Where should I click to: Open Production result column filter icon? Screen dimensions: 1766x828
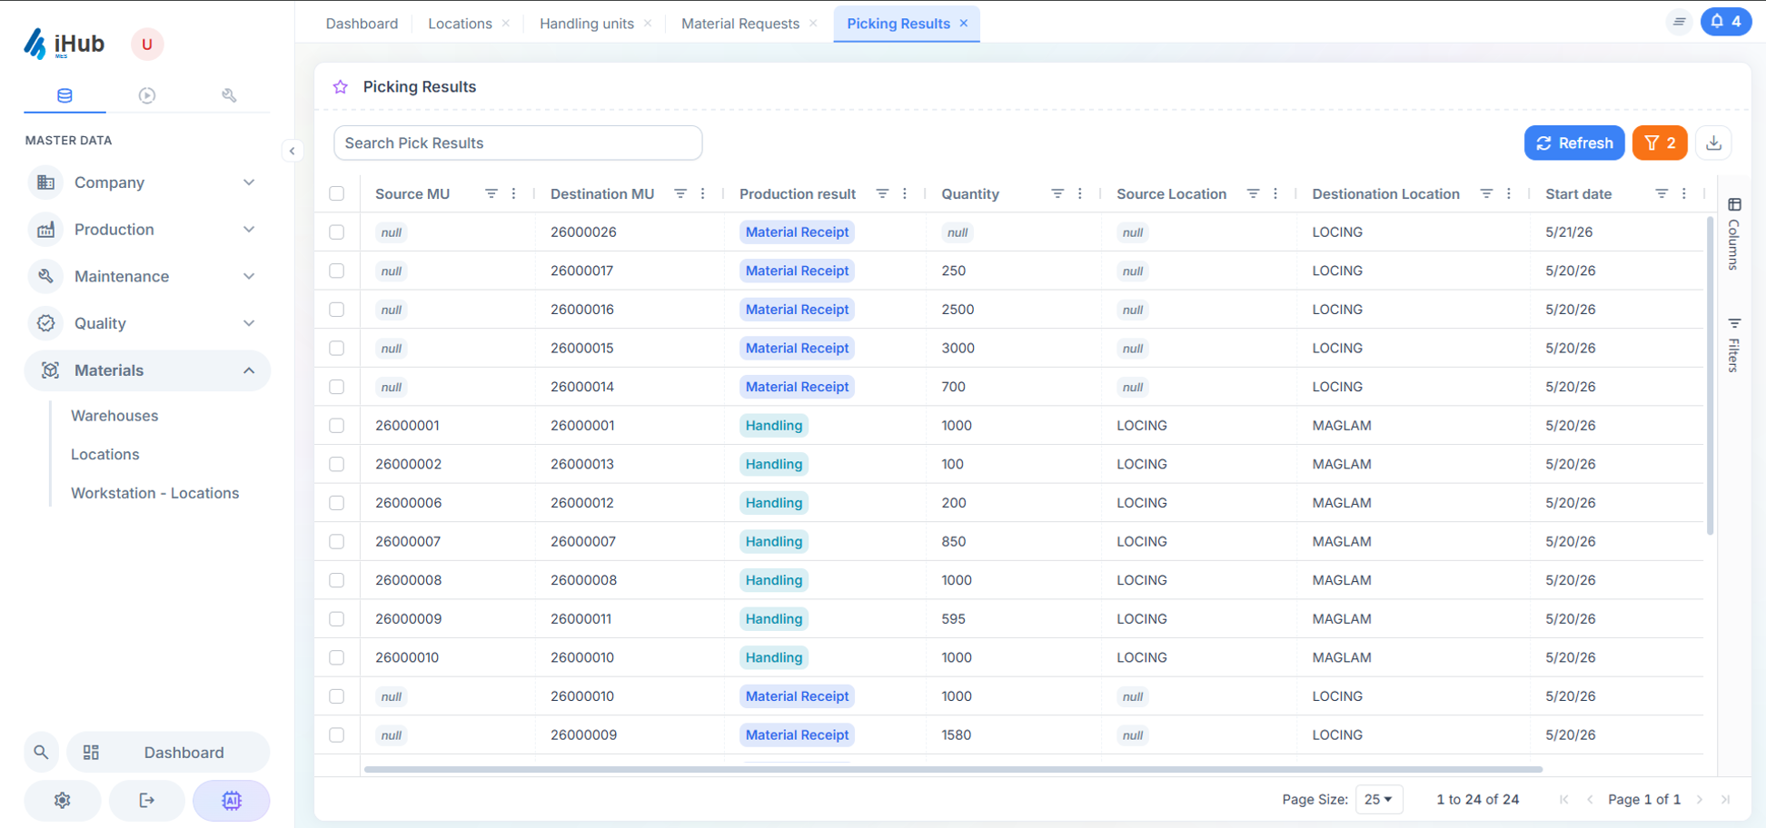pyautogui.click(x=882, y=193)
